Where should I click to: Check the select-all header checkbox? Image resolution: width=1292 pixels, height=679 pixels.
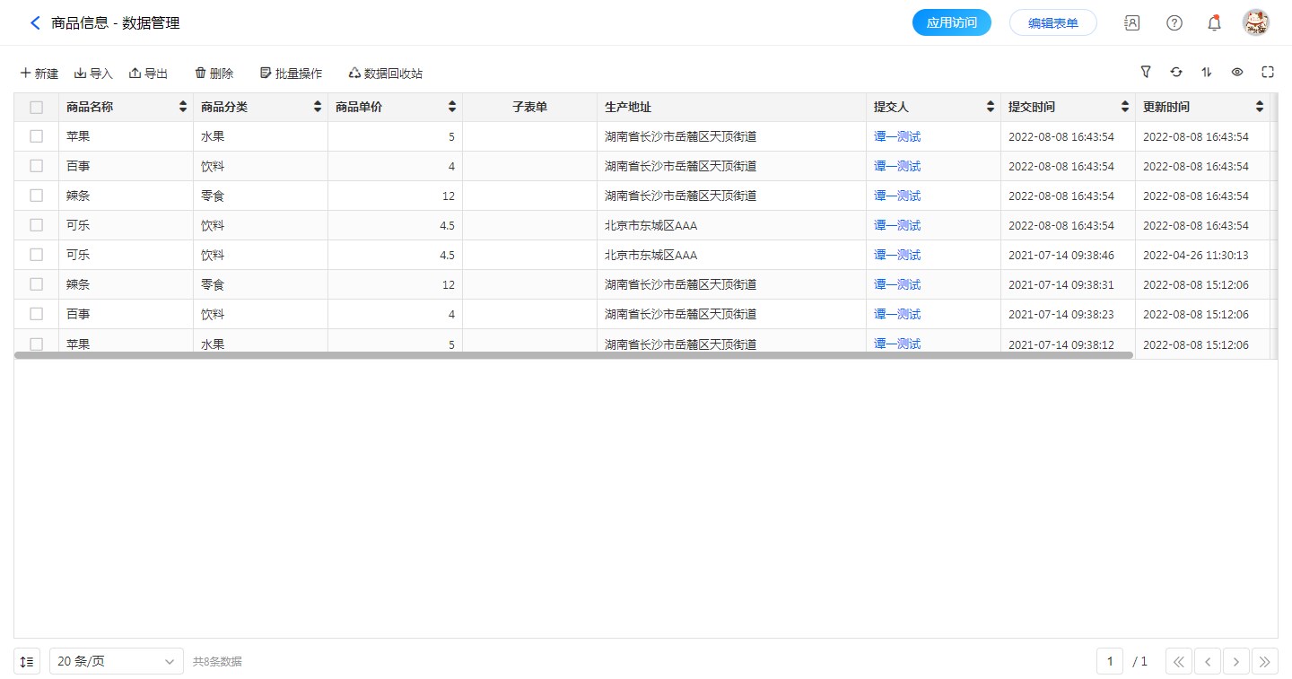pyautogui.click(x=37, y=108)
